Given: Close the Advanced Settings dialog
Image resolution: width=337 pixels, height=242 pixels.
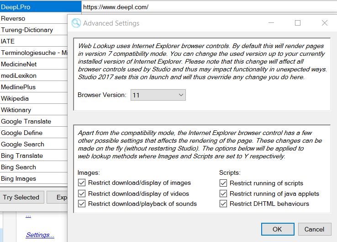Looking at the screenshot, I should pyautogui.click(x=325, y=23).
